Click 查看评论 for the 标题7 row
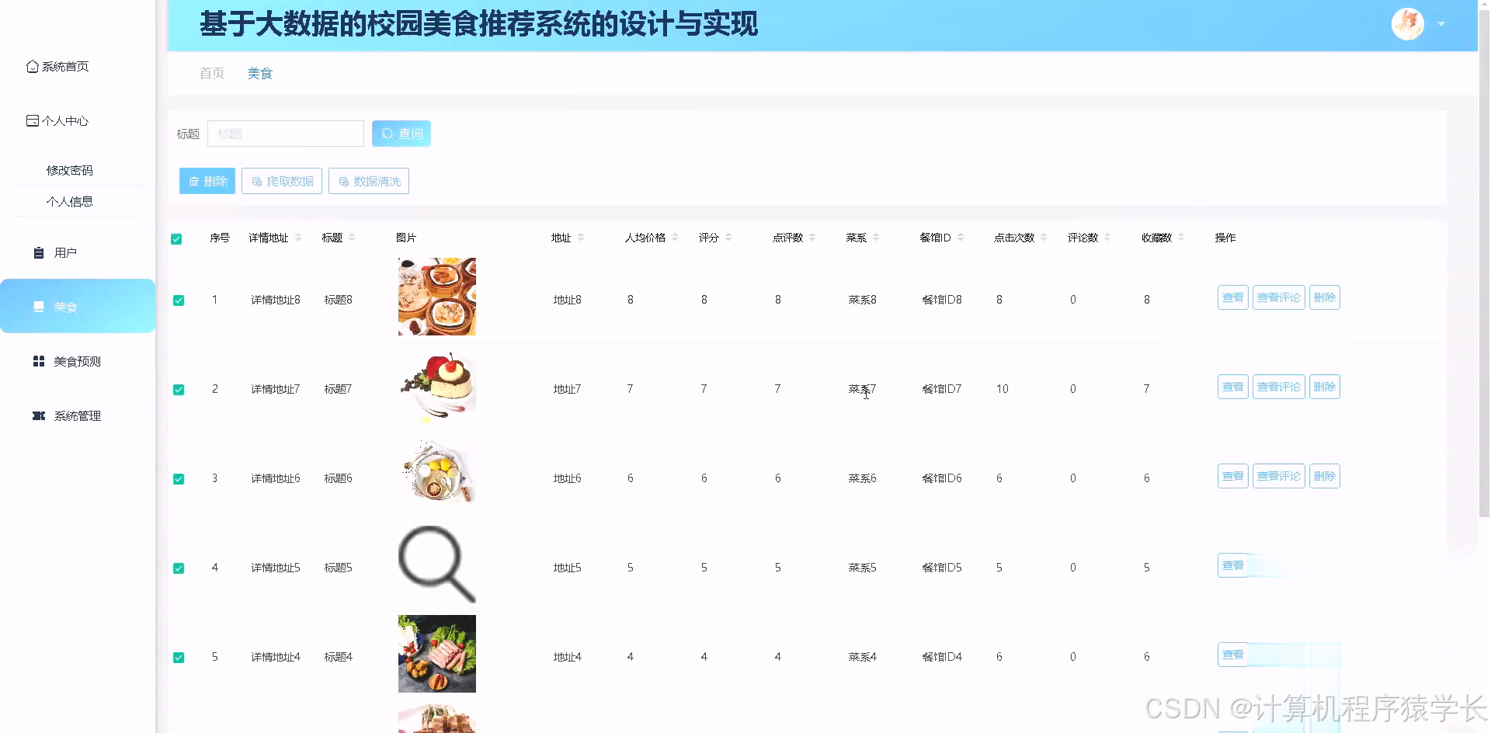This screenshot has height=733, width=1491. tap(1278, 387)
